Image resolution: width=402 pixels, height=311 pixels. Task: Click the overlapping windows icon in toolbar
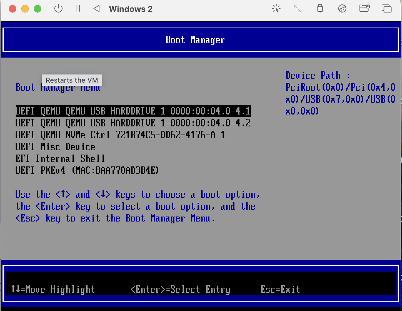386,9
